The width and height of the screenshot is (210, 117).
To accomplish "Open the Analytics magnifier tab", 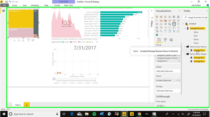I will pyautogui.click(x=171, y=40).
